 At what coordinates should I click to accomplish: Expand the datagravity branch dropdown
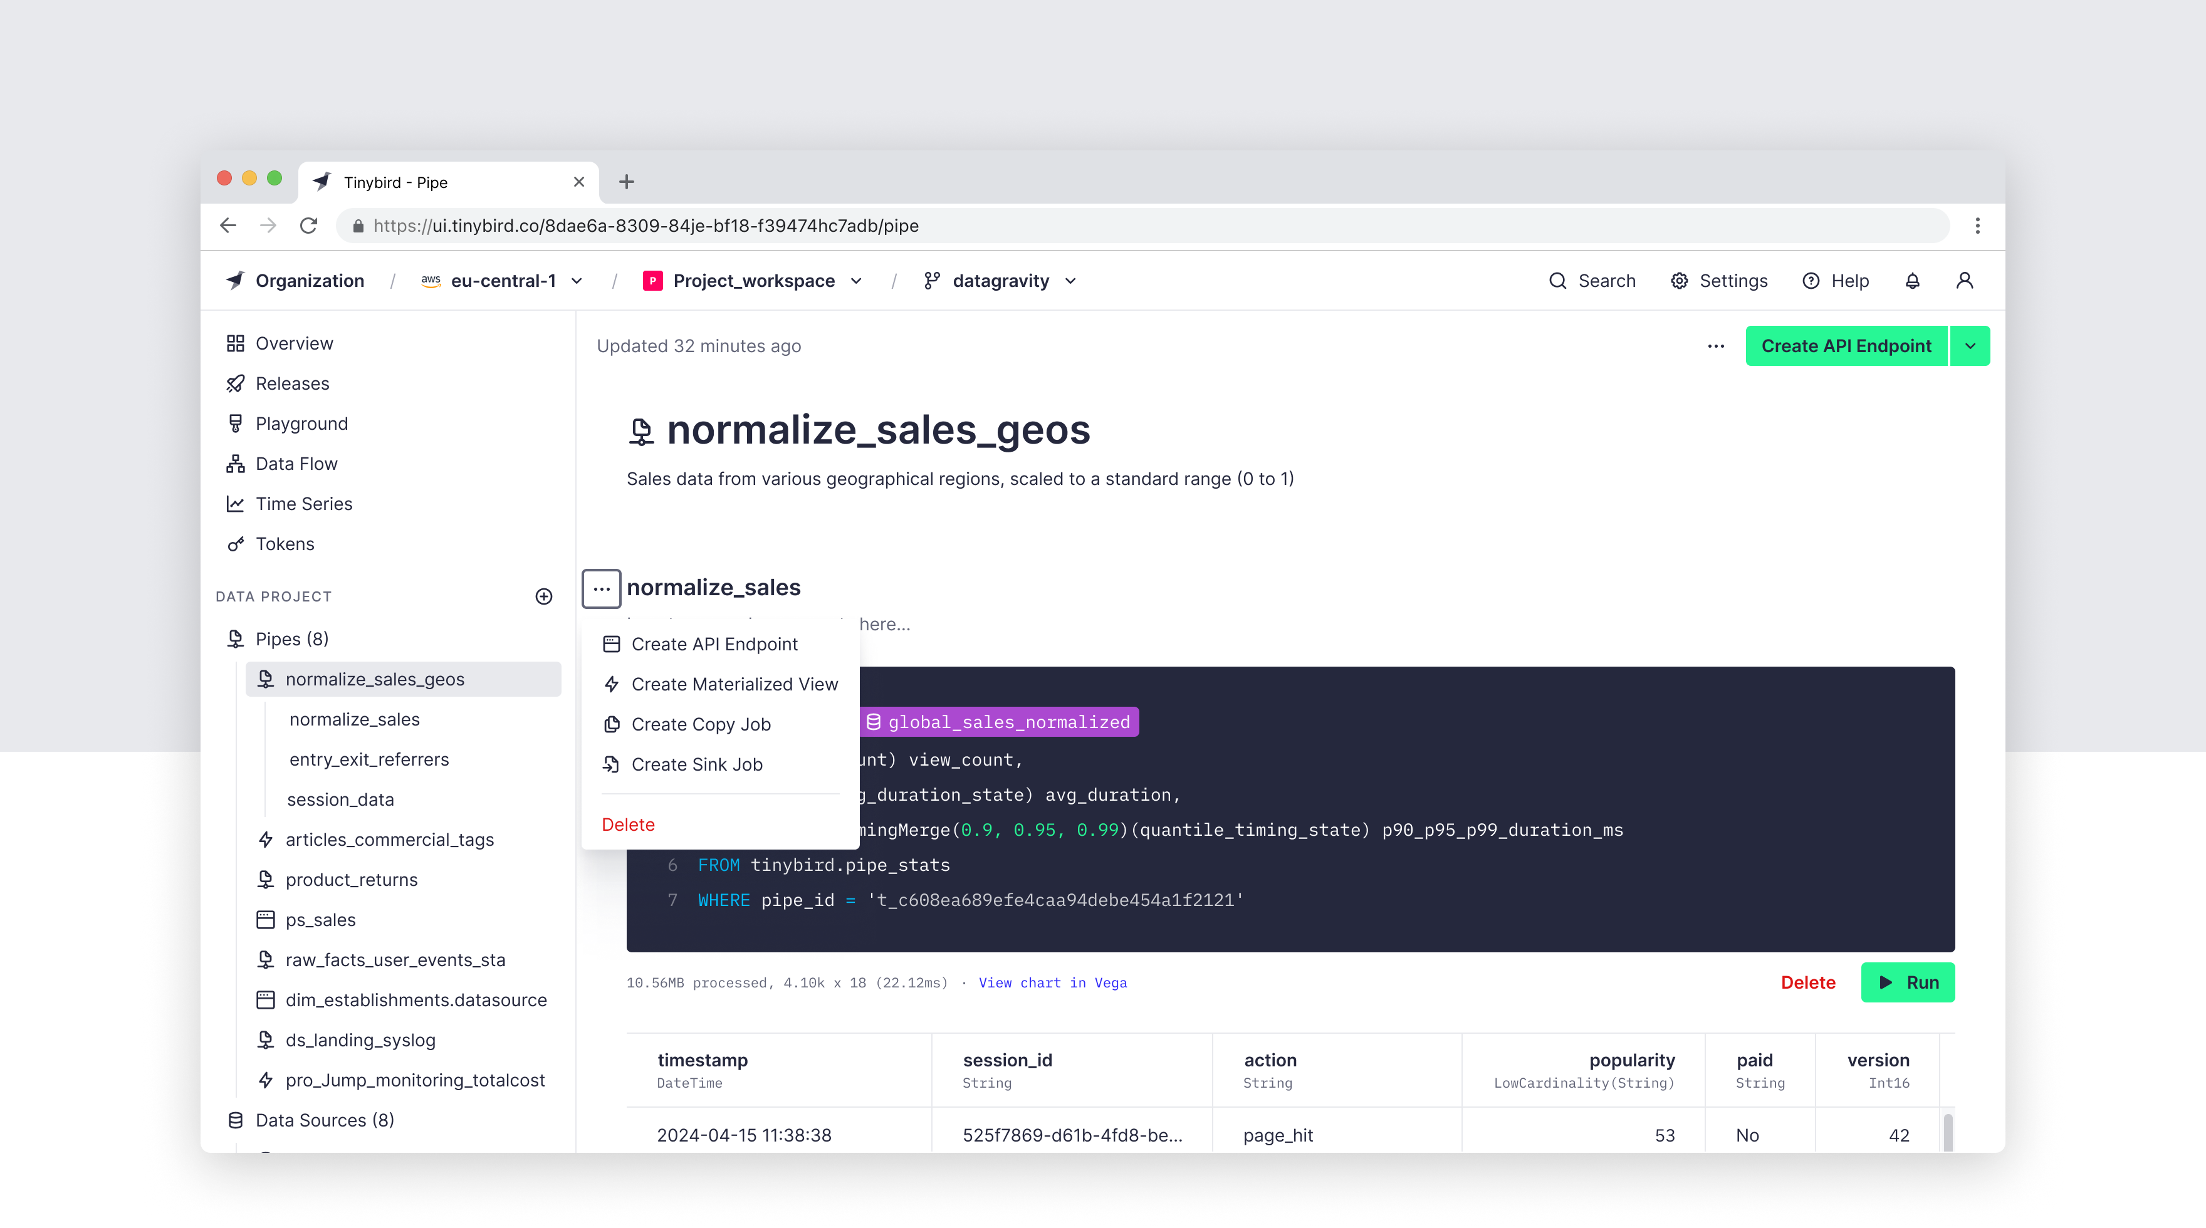[1070, 281]
